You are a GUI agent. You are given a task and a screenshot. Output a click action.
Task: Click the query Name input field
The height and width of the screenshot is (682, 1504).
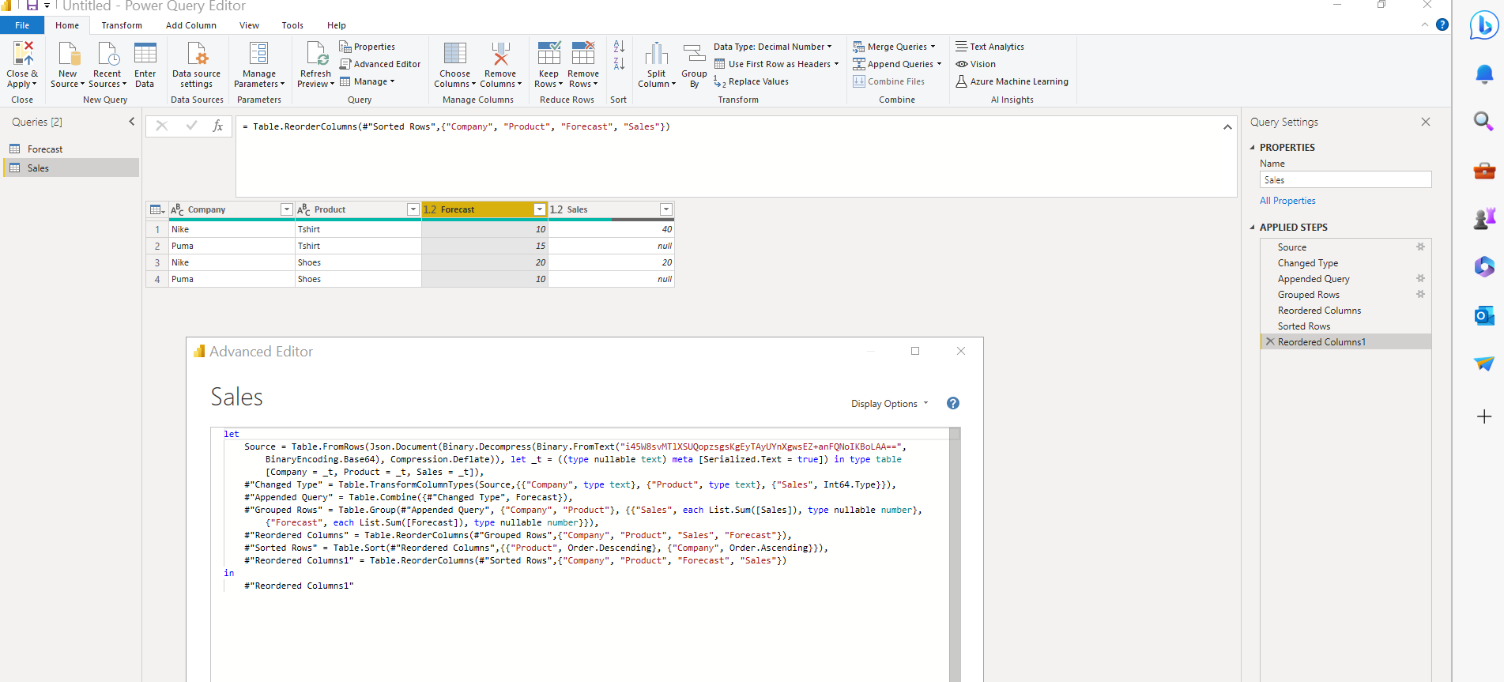point(1345,180)
